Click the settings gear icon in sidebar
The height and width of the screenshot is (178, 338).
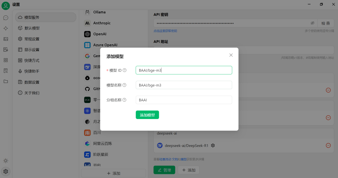point(6,171)
